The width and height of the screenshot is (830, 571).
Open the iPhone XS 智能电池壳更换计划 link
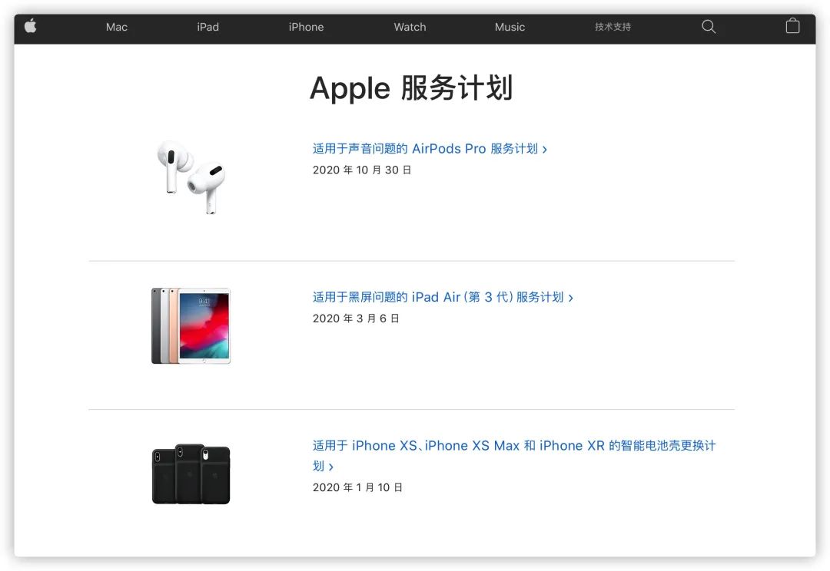[513, 456]
